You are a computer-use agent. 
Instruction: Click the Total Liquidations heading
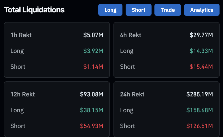[x=34, y=10]
